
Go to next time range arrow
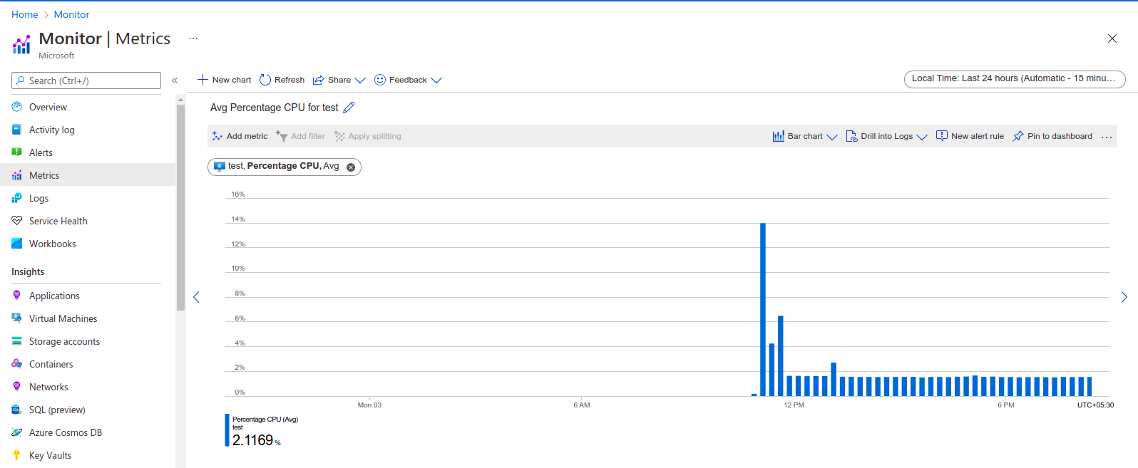(x=1124, y=297)
